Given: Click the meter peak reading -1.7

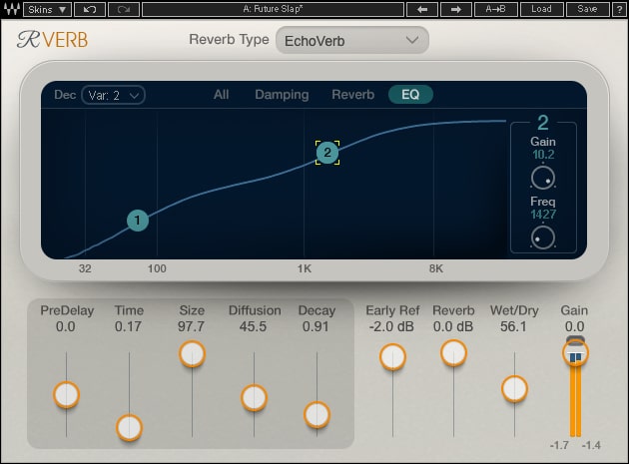Looking at the screenshot, I should tap(559, 445).
